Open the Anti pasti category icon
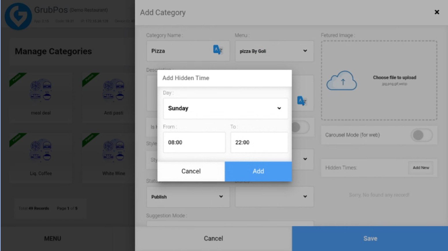 (114, 90)
